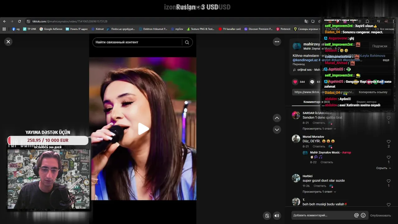Like the video with heart icon
Screen dimensions: 398x224
pos(295,82)
